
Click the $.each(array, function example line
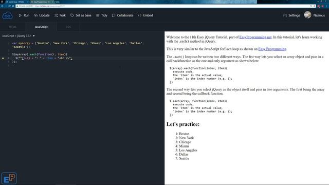click(x=198, y=101)
